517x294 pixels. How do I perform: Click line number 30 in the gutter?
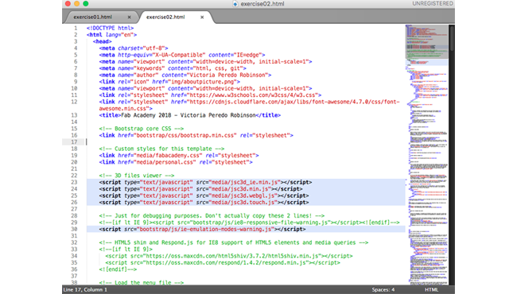74,229
